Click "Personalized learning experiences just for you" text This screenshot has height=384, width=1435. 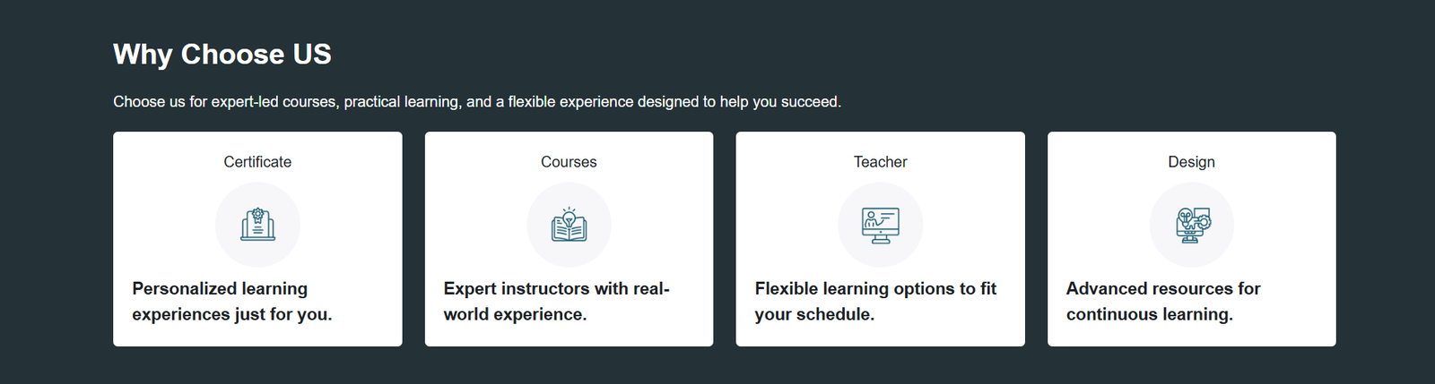tap(231, 302)
